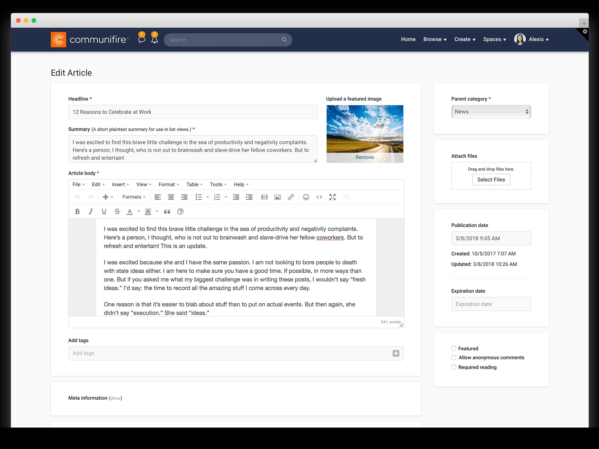The height and width of the screenshot is (449, 599).
Task: Click the restore last draft icon
Action: pyautogui.click(x=346, y=197)
